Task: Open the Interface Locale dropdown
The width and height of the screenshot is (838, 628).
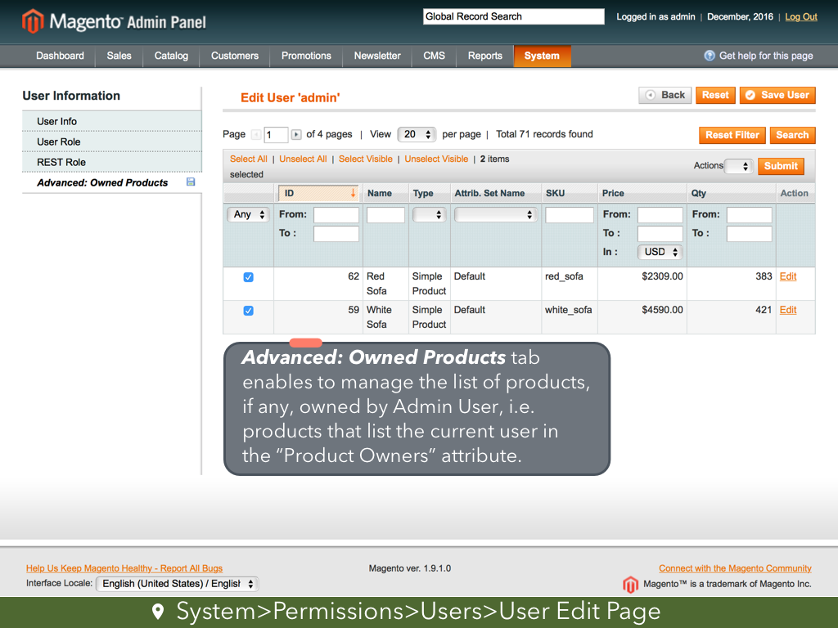Action: point(177,584)
